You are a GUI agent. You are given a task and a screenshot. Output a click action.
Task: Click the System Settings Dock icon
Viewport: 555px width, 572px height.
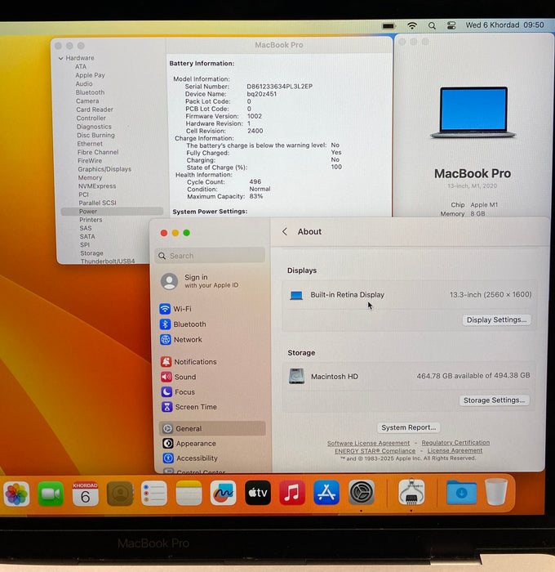(x=361, y=493)
